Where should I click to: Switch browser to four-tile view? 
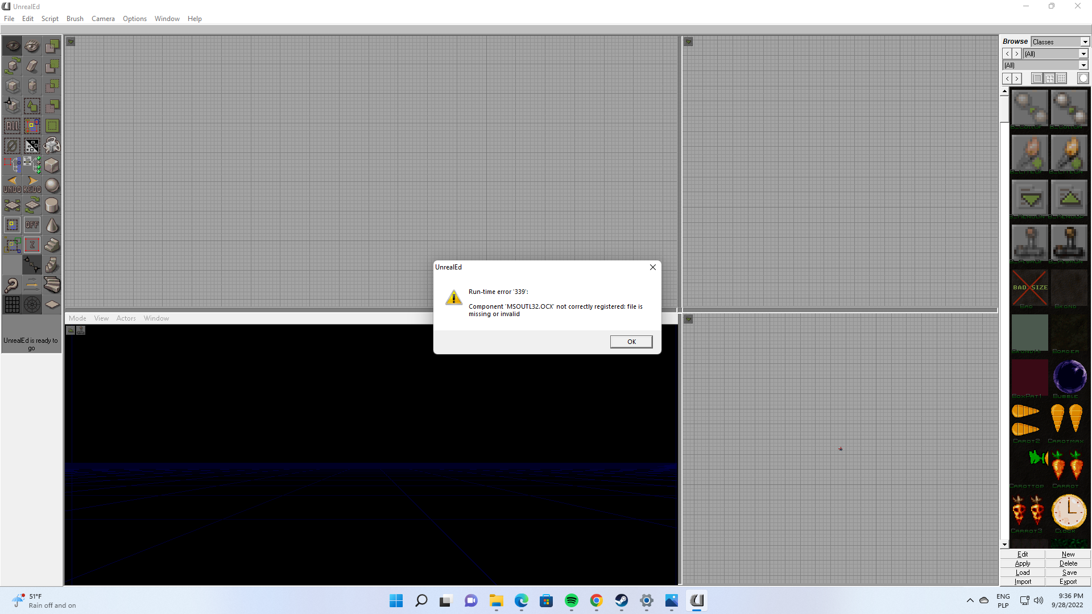(1049, 78)
